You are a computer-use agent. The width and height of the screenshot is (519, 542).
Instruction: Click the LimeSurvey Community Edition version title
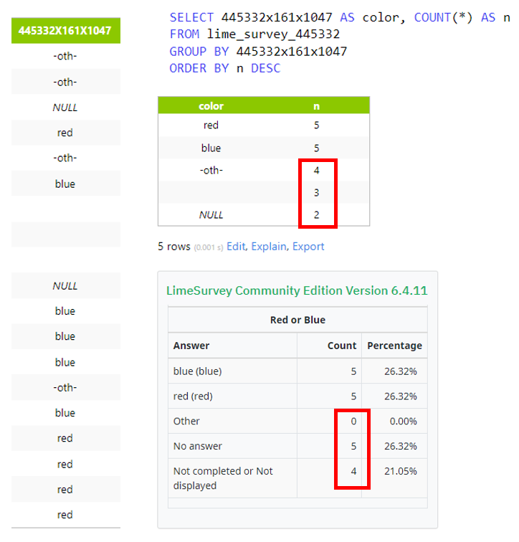[x=297, y=291]
